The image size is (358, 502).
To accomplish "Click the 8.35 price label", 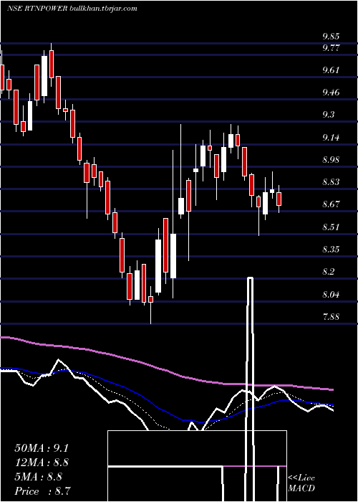I will click(x=331, y=249).
